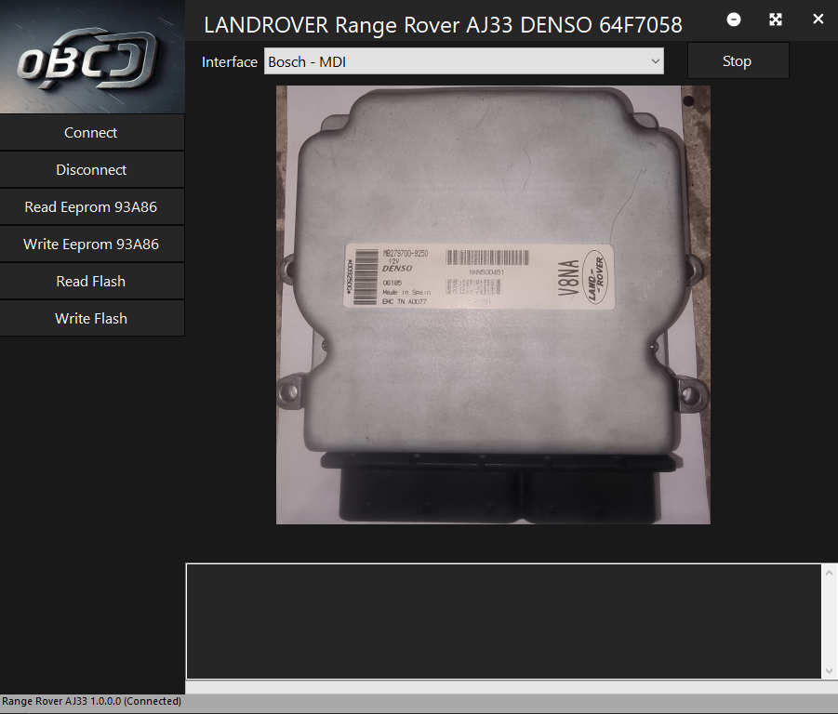838x714 pixels.
Task: Hit the Stop button
Action: click(x=737, y=61)
